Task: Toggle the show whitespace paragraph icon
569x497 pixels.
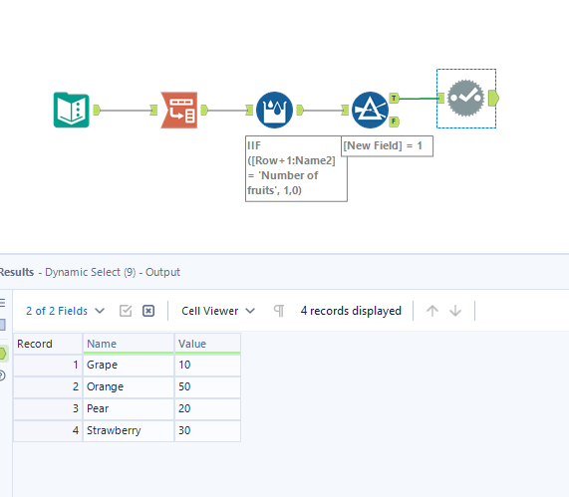Action: tap(279, 311)
